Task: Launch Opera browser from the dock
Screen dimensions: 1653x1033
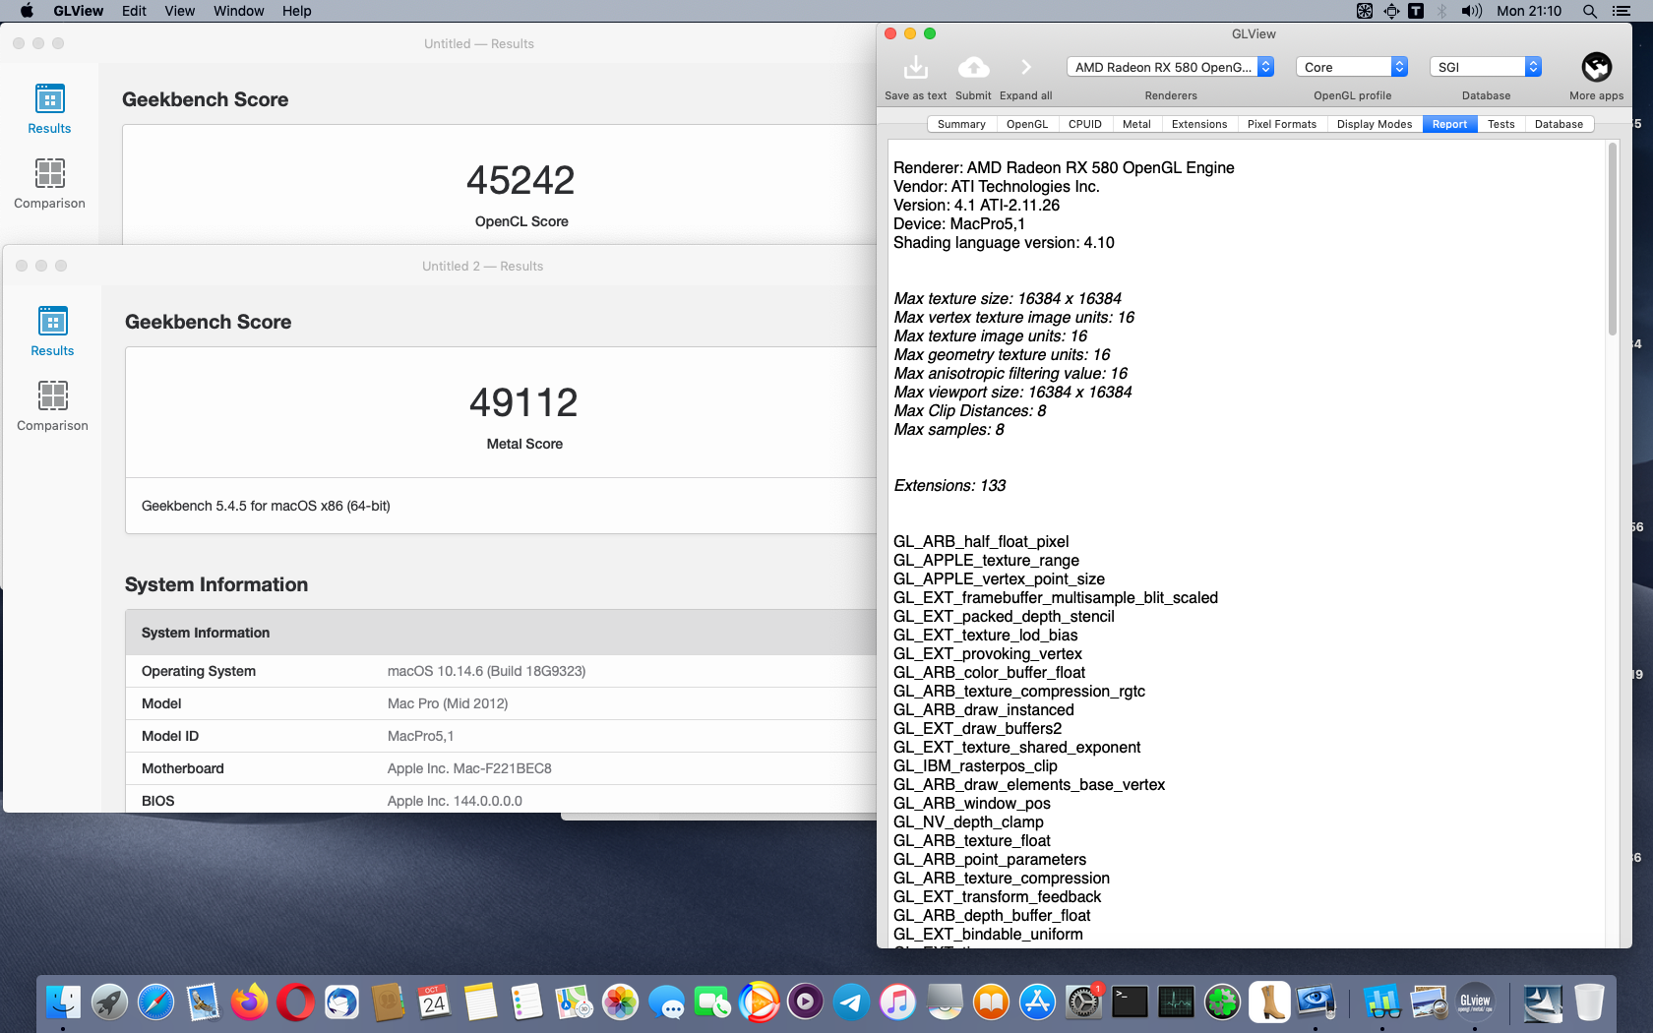Action: point(295,1003)
